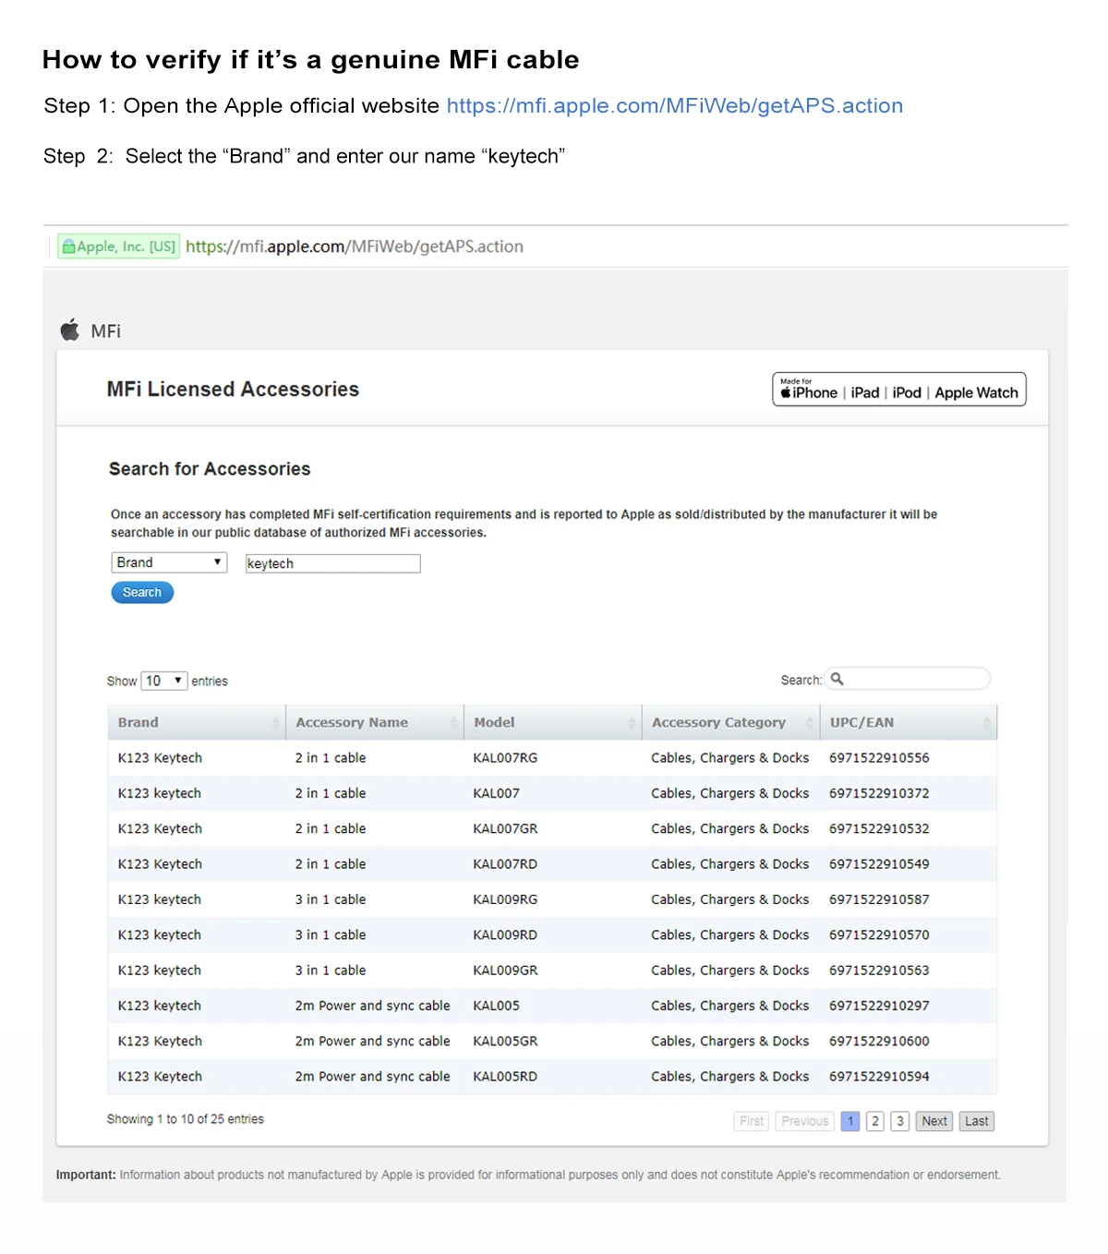Screen dimensions: 1108x1254
Task: Sort table by Brand column arrows
Action: point(275,723)
